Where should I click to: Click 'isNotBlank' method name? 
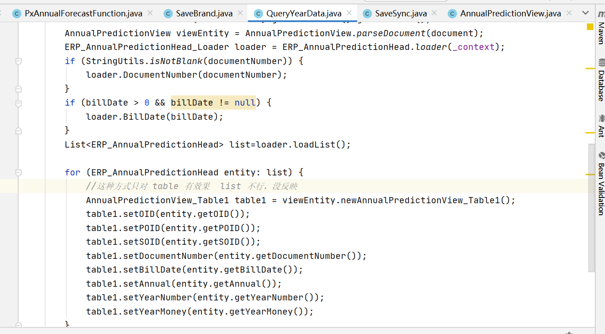pyautogui.click(x=176, y=61)
